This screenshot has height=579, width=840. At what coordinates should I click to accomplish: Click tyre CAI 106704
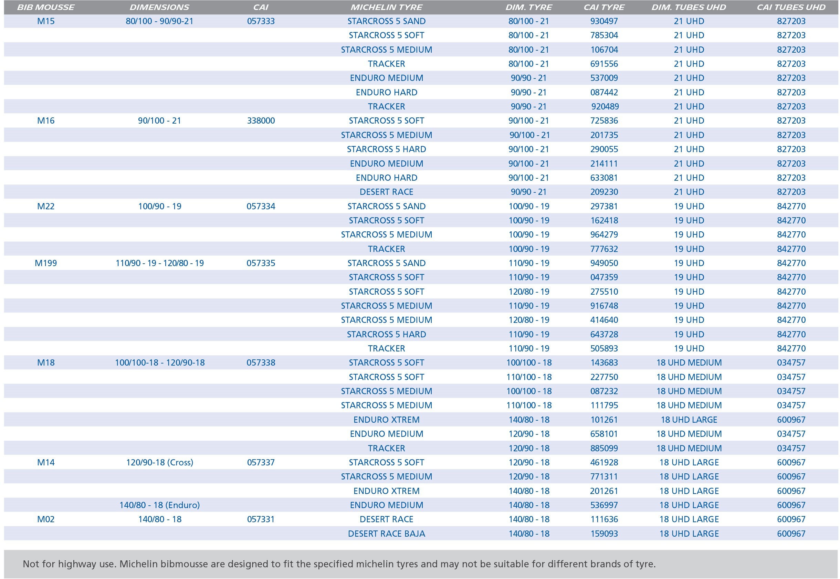coord(604,49)
